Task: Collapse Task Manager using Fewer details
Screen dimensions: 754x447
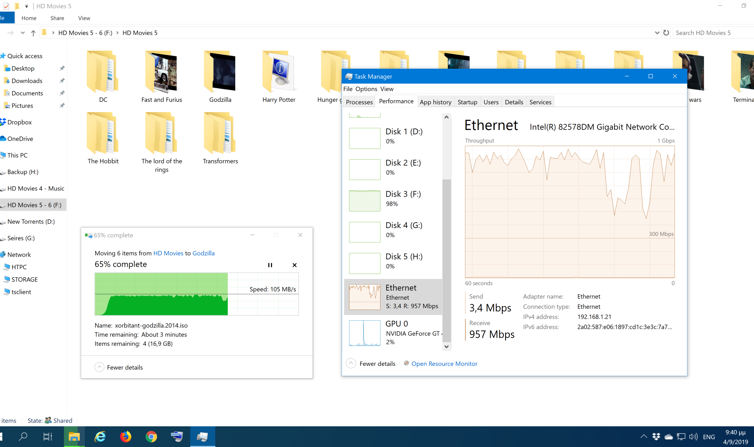Action: tap(371, 363)
